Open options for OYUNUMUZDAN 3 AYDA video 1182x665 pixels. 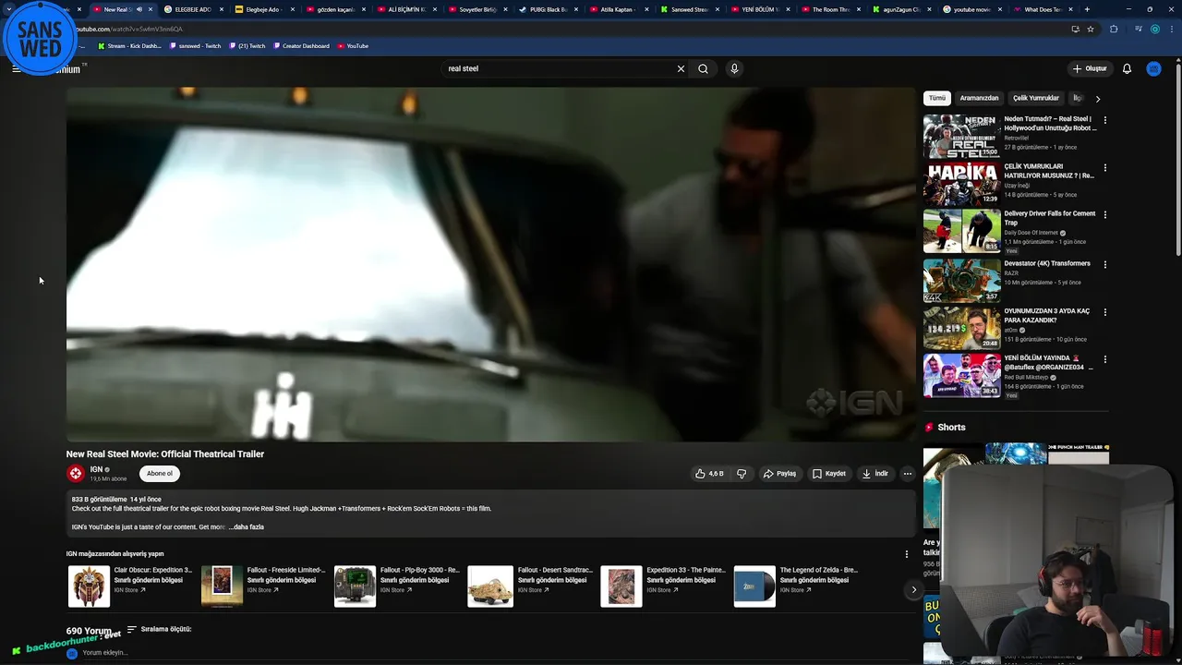pyautogui.click(x=1104, y=312)
